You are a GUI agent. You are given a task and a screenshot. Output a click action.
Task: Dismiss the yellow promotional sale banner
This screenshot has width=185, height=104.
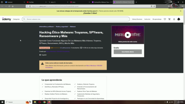181,11
